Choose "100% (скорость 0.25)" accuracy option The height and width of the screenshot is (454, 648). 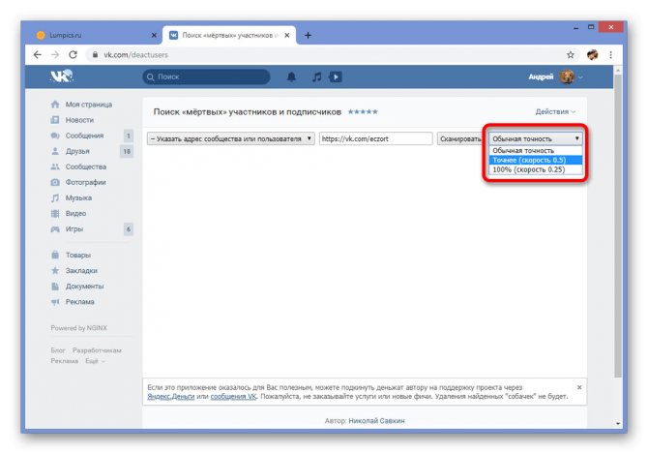tap(536, 169)
